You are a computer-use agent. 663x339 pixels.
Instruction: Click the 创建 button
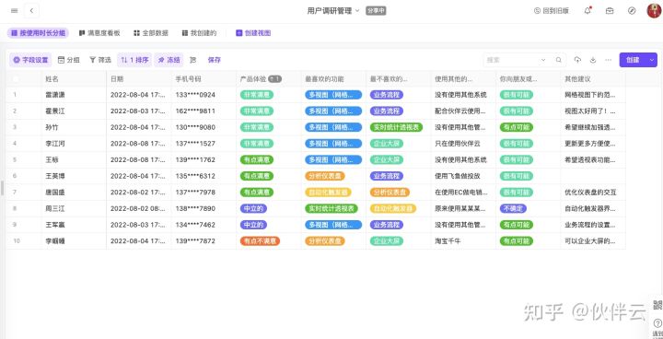(x=633, y=60)
